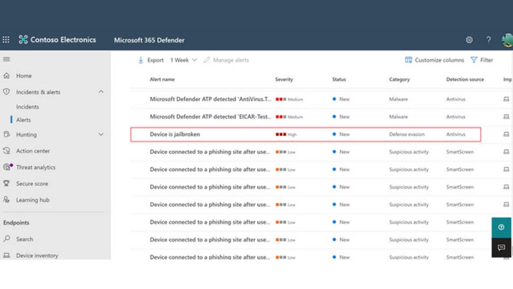Expand the Hunting section
The image size is (513, 289).
(x=101, y=134)
